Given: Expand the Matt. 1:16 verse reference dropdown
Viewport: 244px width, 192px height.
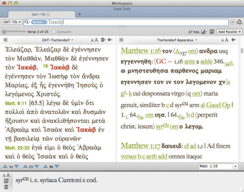Looking at the screenshot, I should [236, 166].
